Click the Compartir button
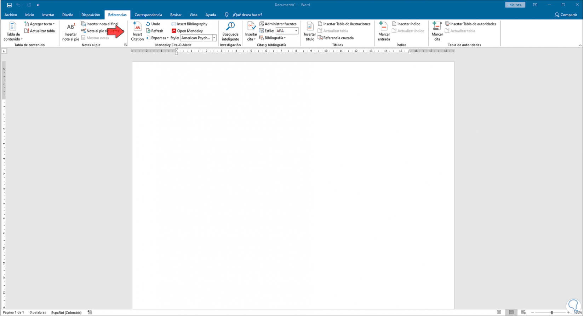Image resolution: width=584 pixels, height=316 pixels. 566,15
